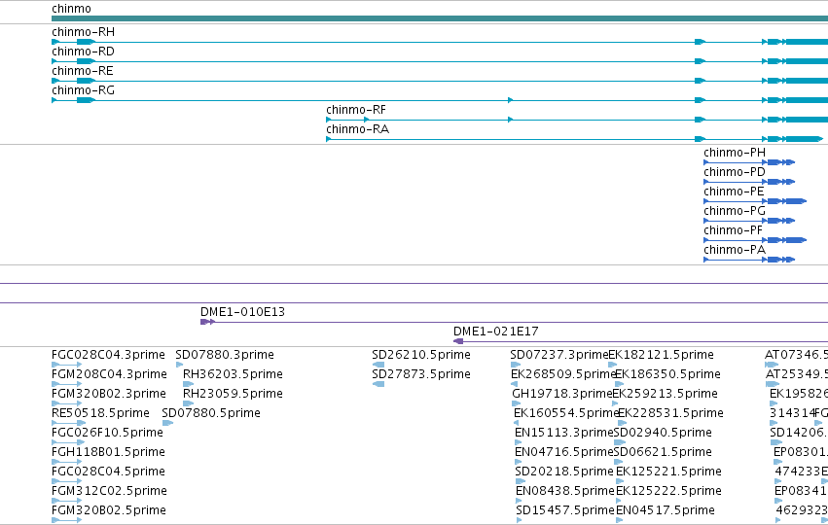Select the chinmo gene label
This screenshot has height=525, width=828.
coord(71,9)
